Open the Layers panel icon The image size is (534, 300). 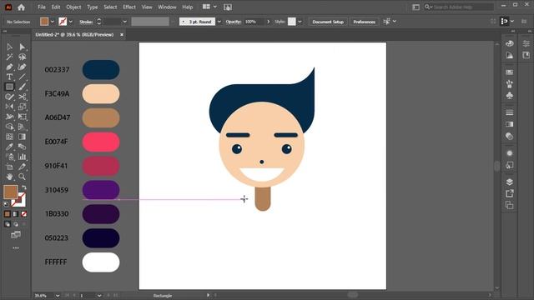pos(510,182)
